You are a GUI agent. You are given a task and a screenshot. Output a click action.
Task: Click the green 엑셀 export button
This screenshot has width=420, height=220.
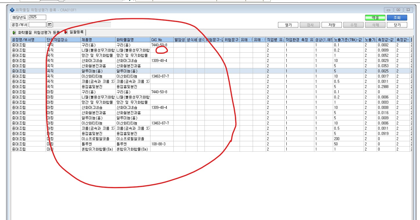point(375,18)
